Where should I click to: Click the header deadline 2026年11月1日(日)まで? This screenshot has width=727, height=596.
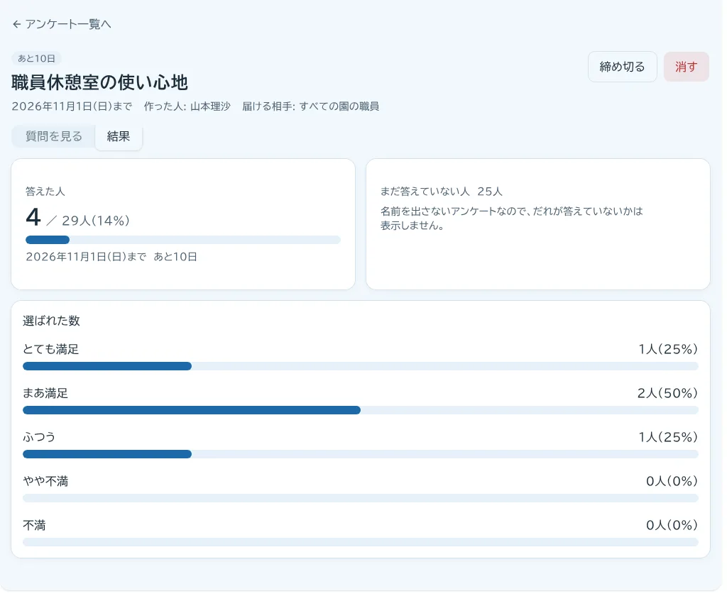[x=72, y=106]
